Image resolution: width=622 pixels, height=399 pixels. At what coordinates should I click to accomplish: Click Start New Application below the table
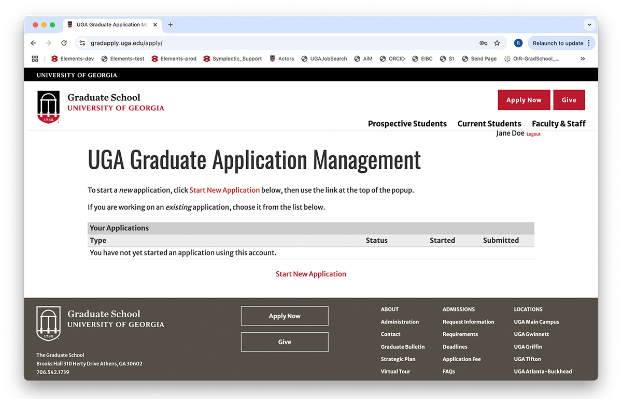311,274
